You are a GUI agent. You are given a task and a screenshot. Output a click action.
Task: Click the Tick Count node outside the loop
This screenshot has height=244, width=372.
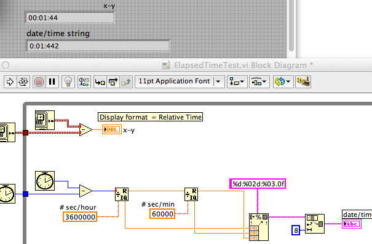(x=7, y=194)
